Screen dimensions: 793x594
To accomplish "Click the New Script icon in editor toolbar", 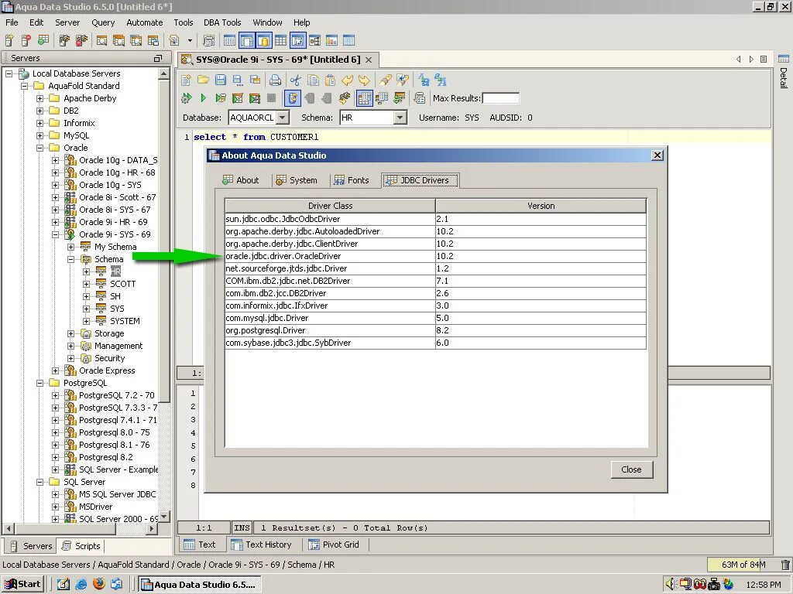I will pos(186,80).
